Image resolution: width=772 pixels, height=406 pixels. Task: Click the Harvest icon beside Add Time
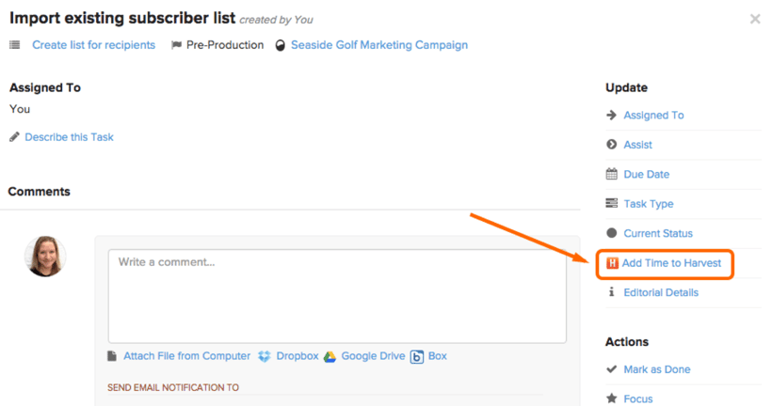tap(613, 263)
